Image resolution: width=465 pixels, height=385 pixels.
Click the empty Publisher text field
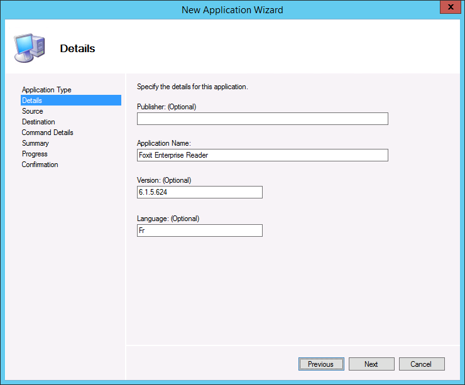(262, 119)
